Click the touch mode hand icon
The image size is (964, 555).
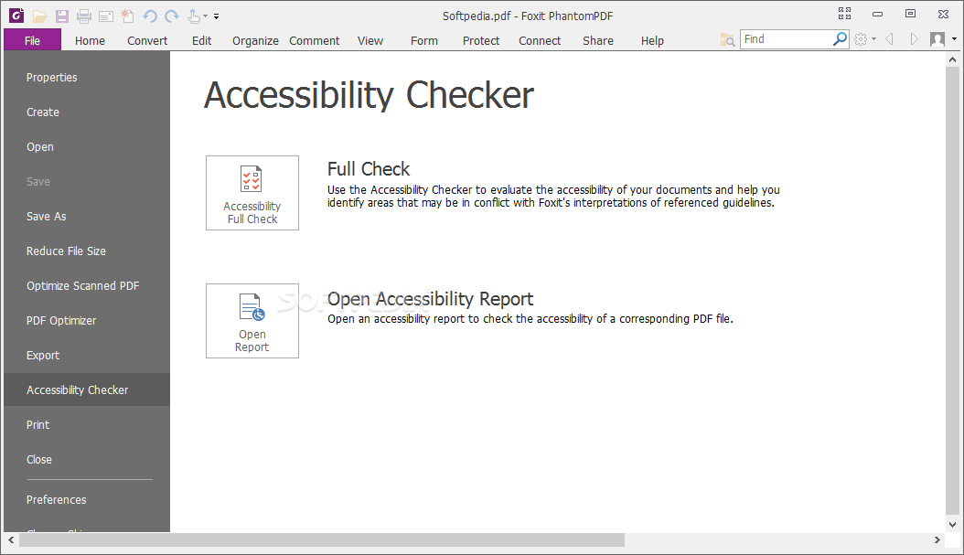pyautogui.click(x=194, y=16)
